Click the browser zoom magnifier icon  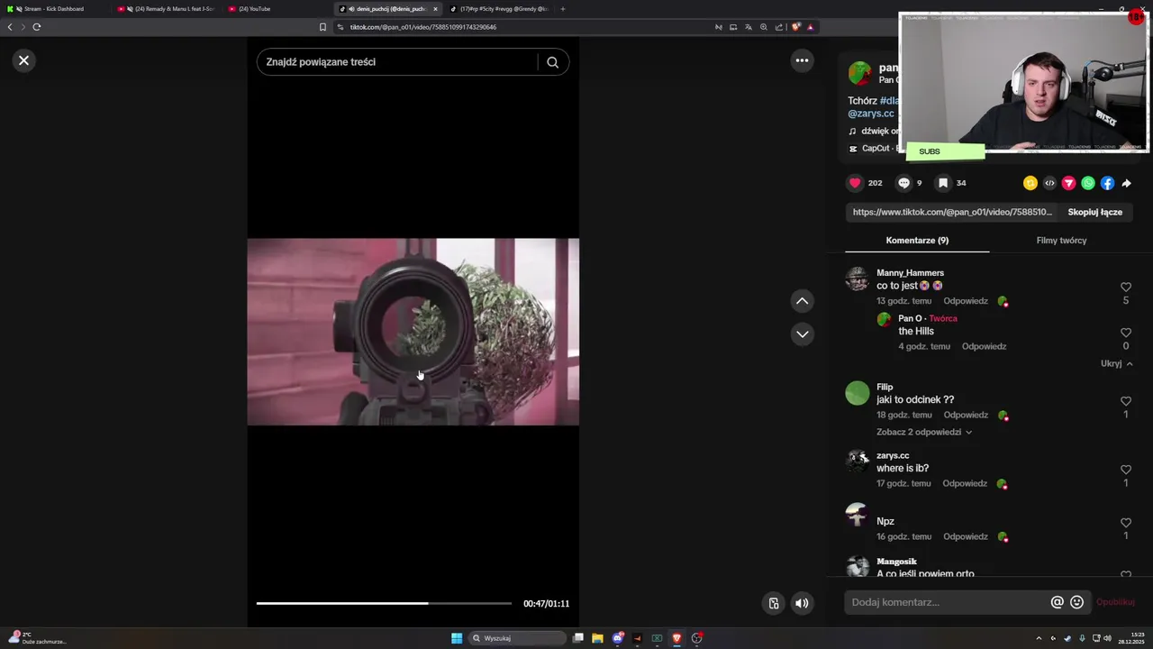tap(764, 27)
